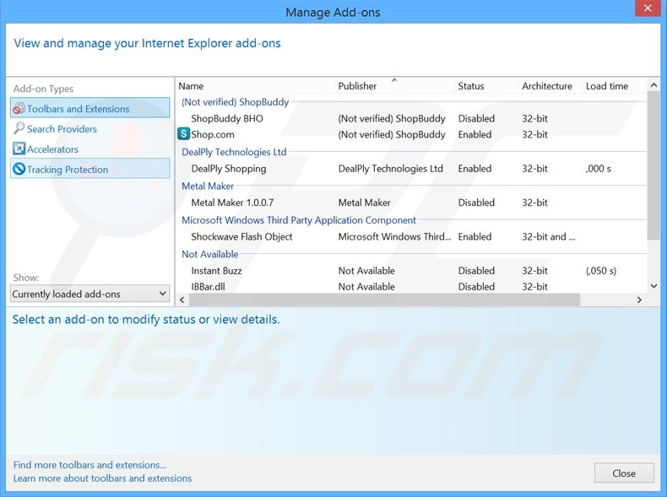Click the ,000 s load time value
This screenshot has width=667, height=497.
click(598, 169)
